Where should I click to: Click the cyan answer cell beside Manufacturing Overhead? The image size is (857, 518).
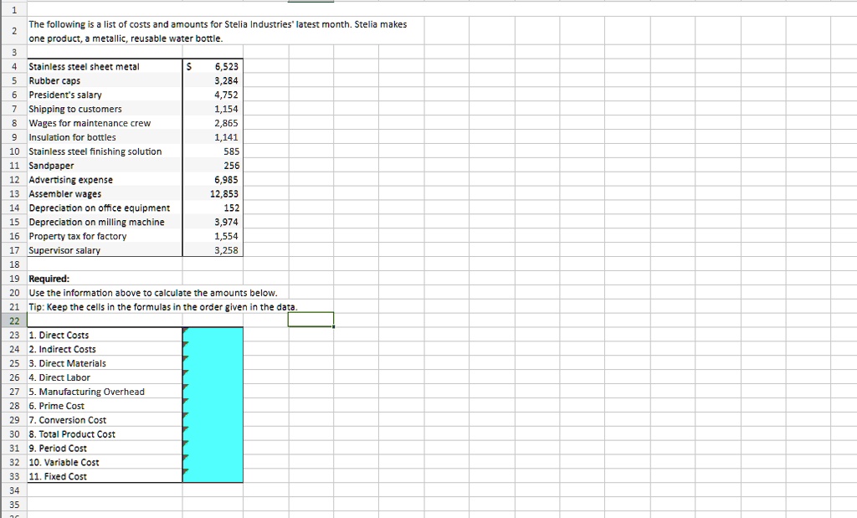tap(213, 392)
